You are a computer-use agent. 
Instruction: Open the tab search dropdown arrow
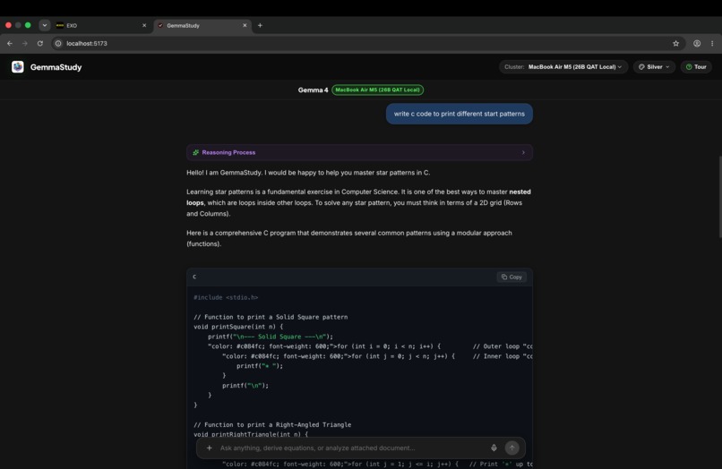pos(44,25)
